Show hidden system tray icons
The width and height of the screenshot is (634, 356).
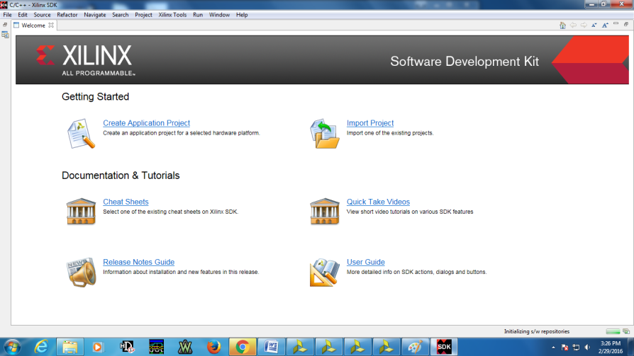[553, 347]
